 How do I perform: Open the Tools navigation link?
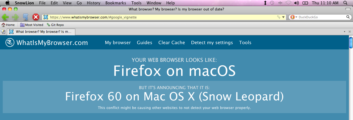pos(245,42)
